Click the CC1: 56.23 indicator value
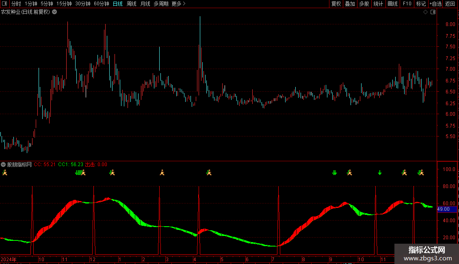 point(71,164)
